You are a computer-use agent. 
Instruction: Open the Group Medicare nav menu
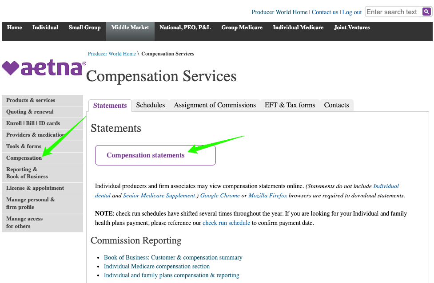[242, 28]
